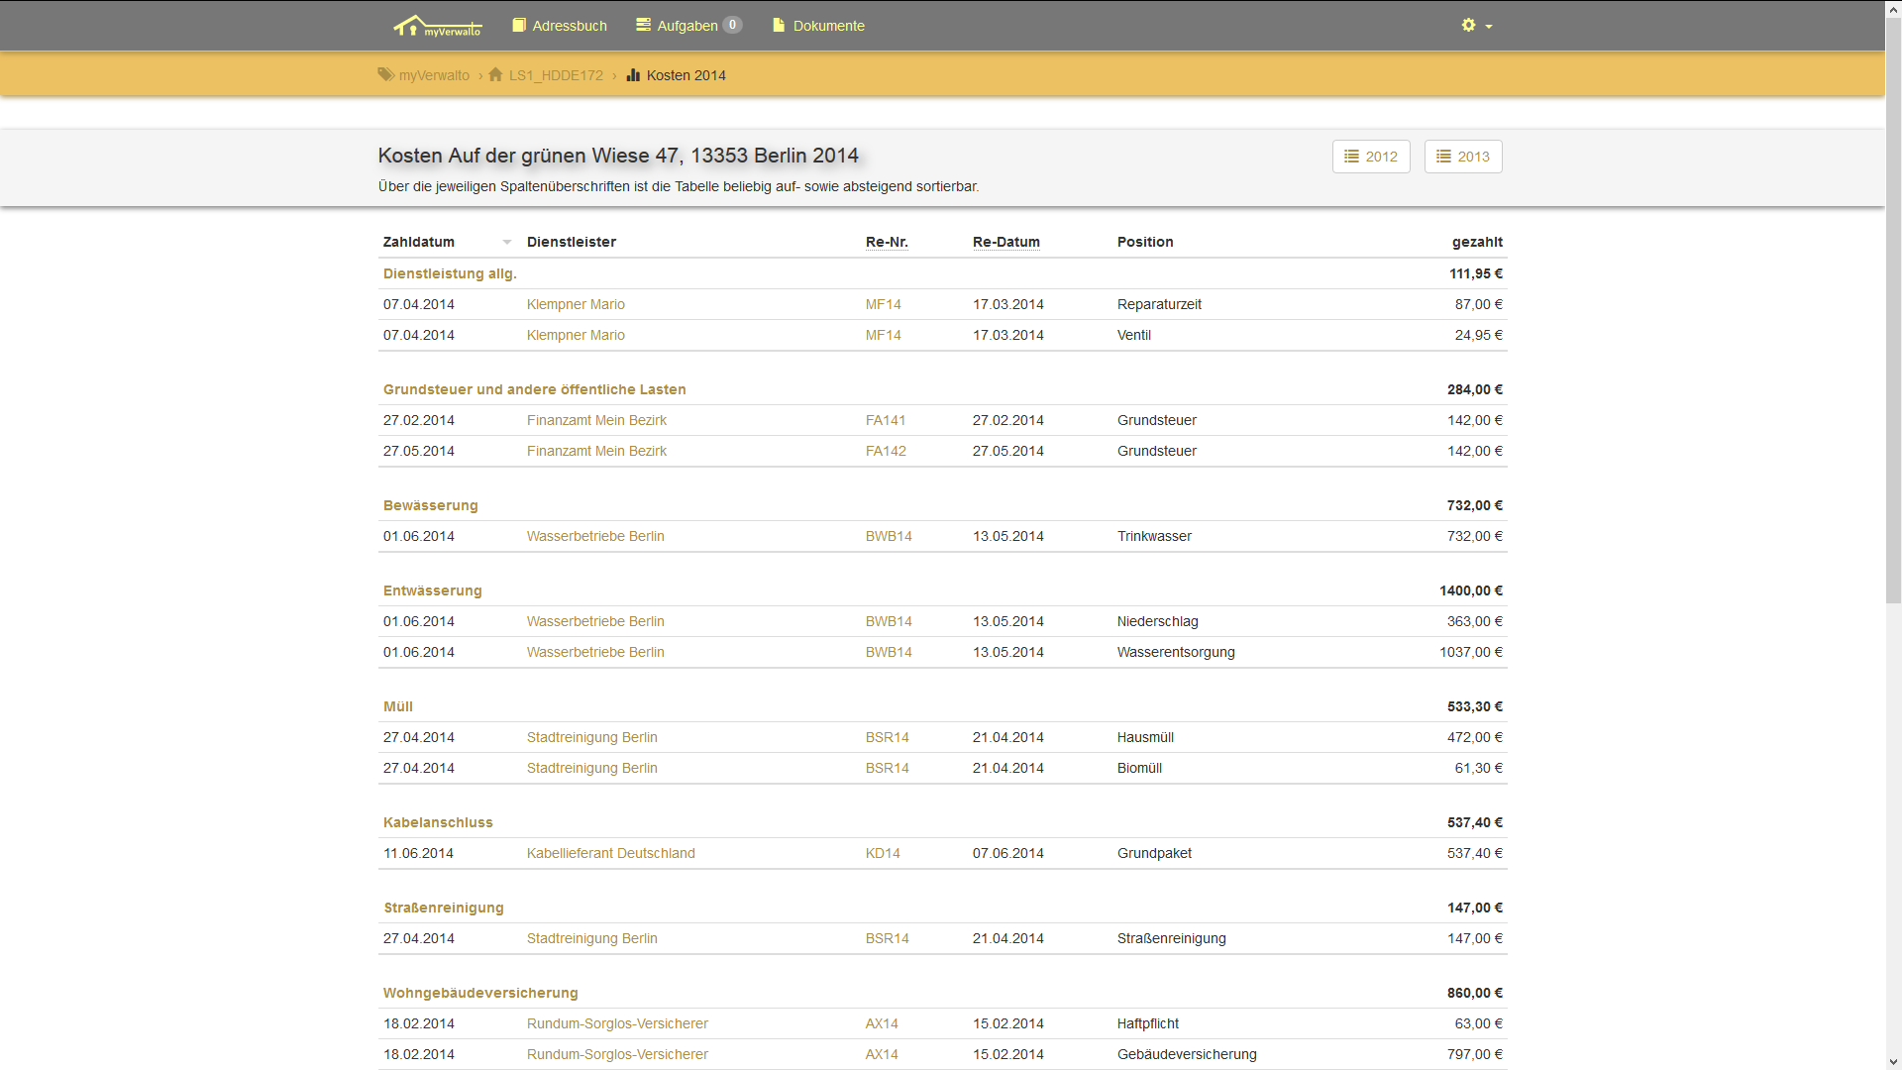Open Stadtreinigung Berlin in Hausmüll row
Viewport: 1902px width, 1070px height.
pyautogui.click(x=592, y=737)
